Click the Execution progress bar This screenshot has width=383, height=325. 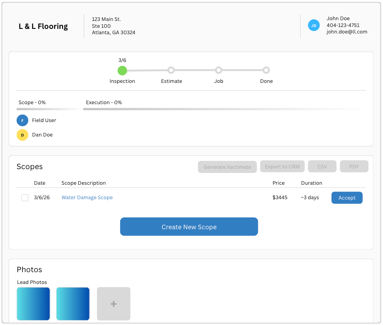coord(222,109)
